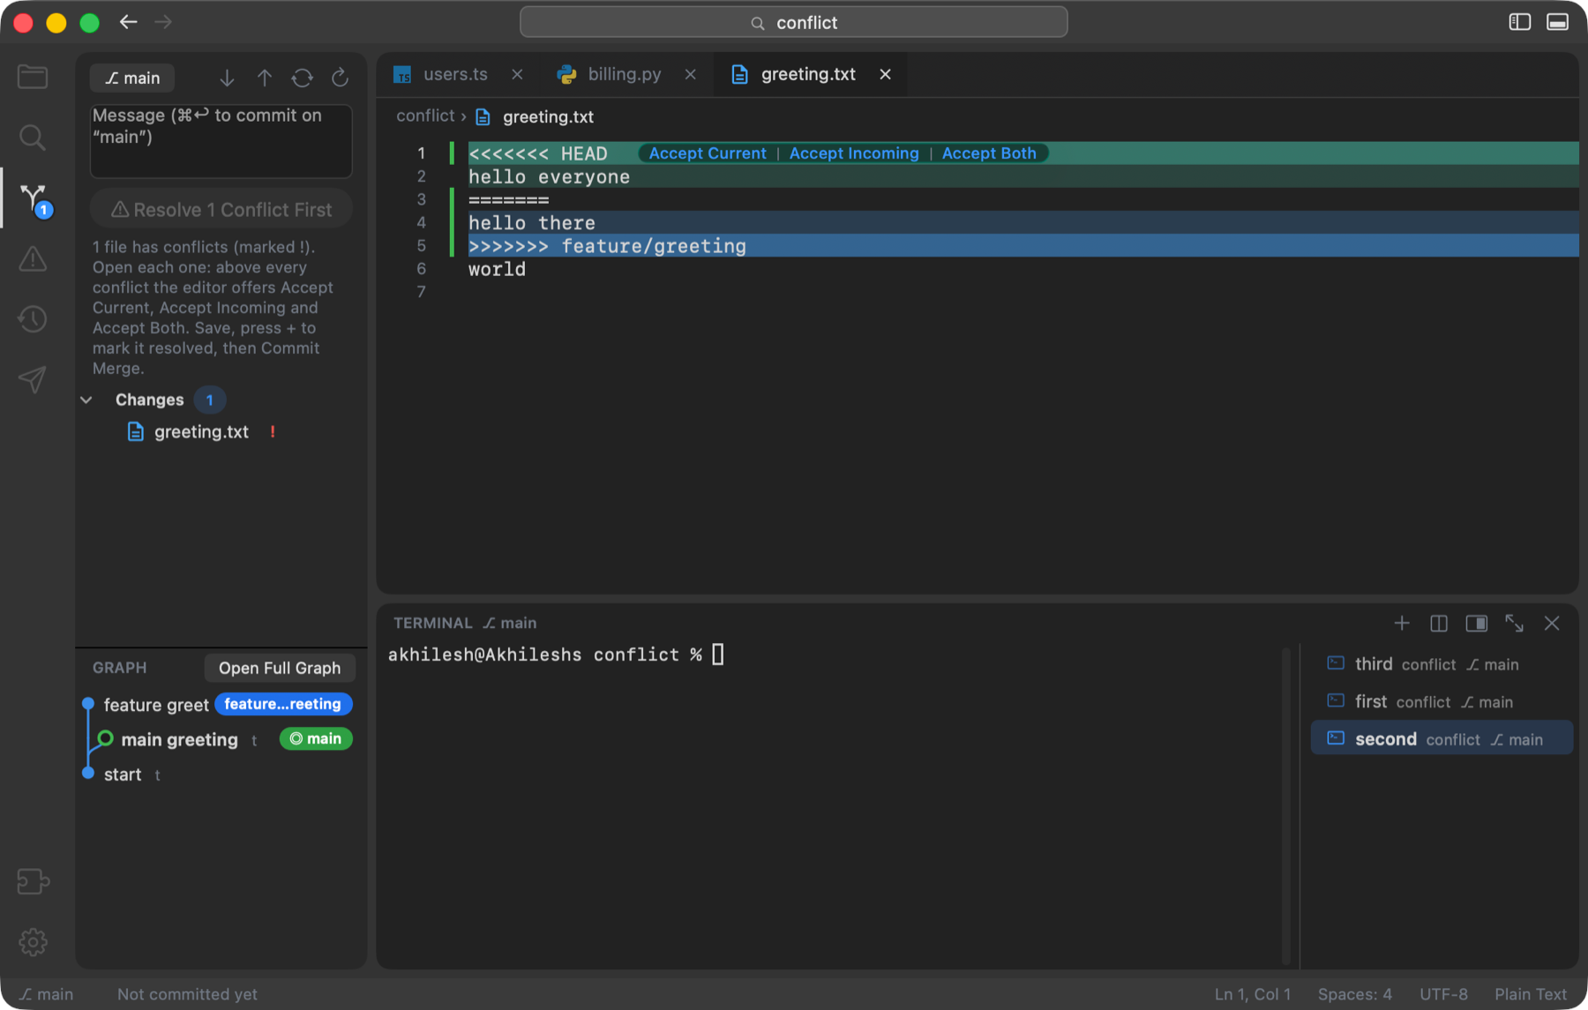Click the conflict search bar at top

(794, 22)
